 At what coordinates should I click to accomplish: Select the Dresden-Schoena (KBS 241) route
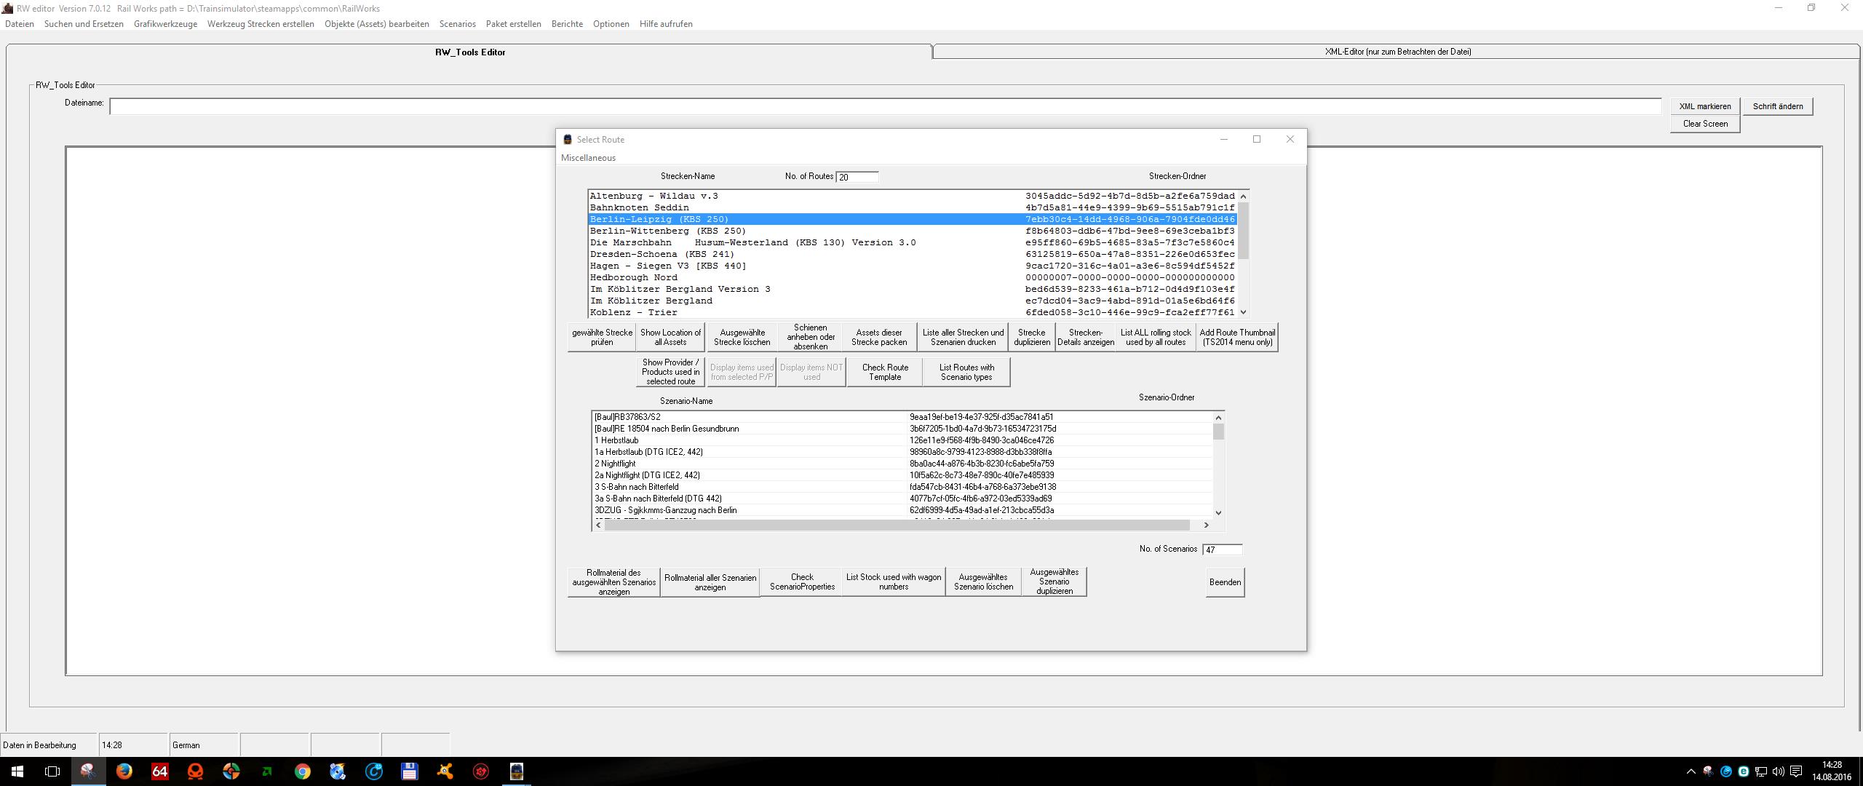click(662, 254)
